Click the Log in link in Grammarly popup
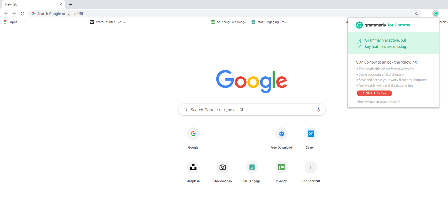 [x=396, y=102]
